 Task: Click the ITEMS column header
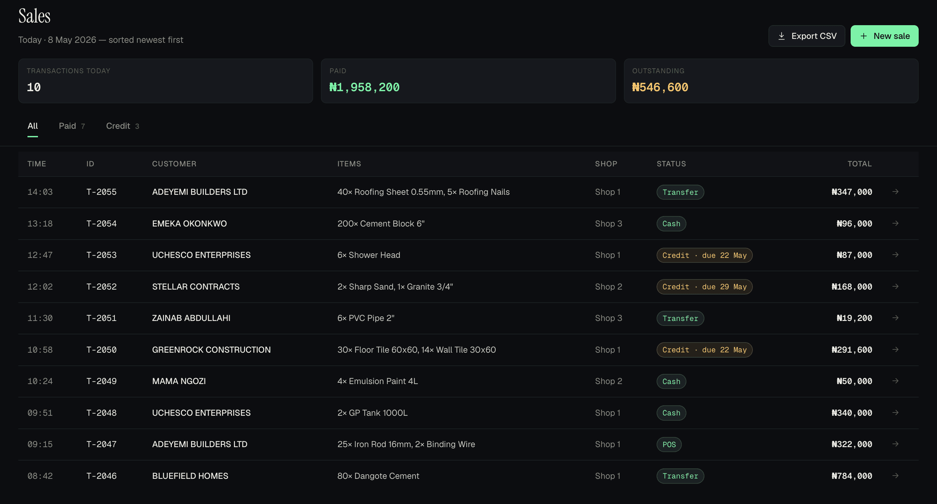click(349, 164)
